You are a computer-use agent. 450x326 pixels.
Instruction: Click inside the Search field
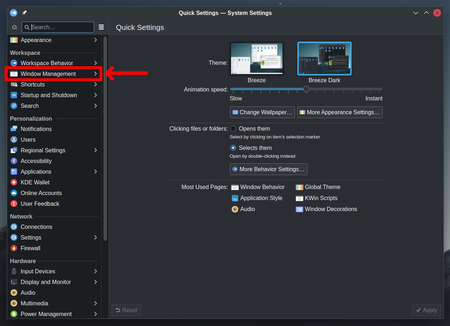click(58, 27)
